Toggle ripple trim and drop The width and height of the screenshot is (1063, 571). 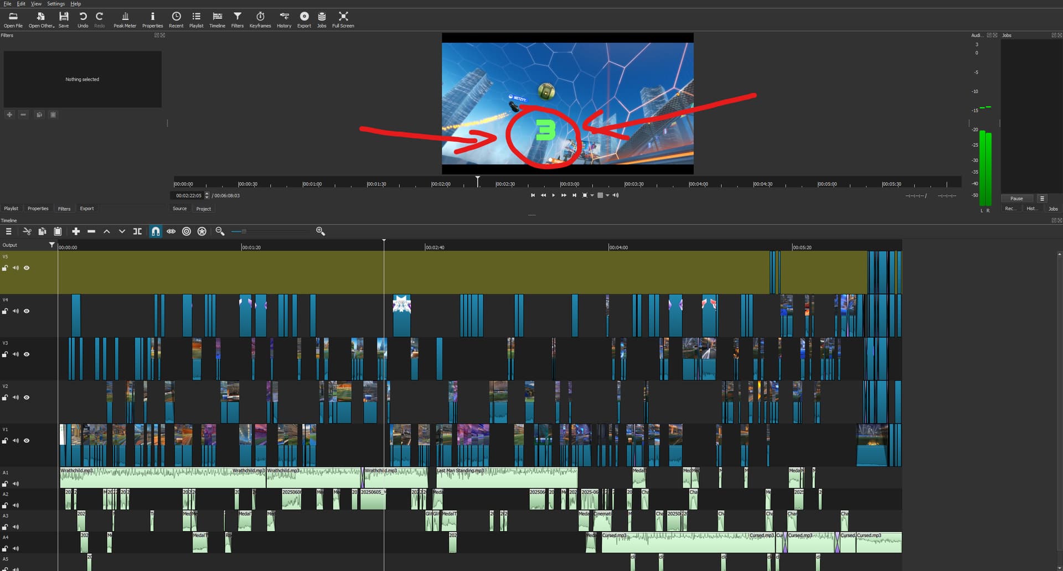187,231
